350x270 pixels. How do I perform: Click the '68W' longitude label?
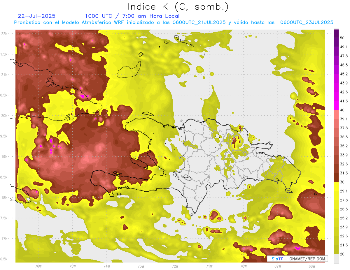pyautogui.click(x=312, y=266)
